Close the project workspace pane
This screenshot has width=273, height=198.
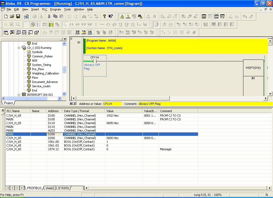pos(65,39)
